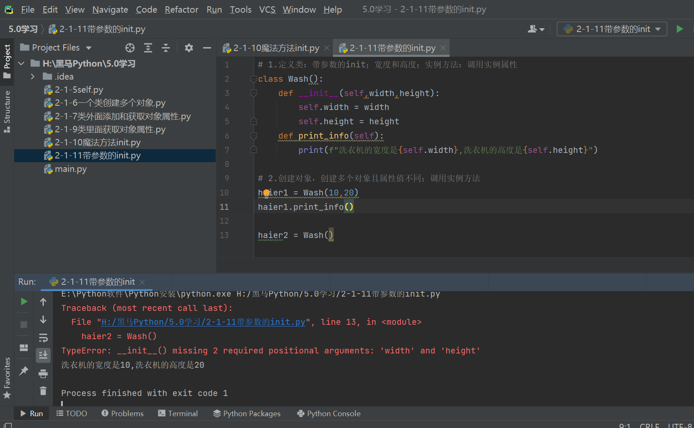Viewport: 694px width, 428px height.
Task: Toggle Scroll to End in Run console
Action: coord(43,356)
